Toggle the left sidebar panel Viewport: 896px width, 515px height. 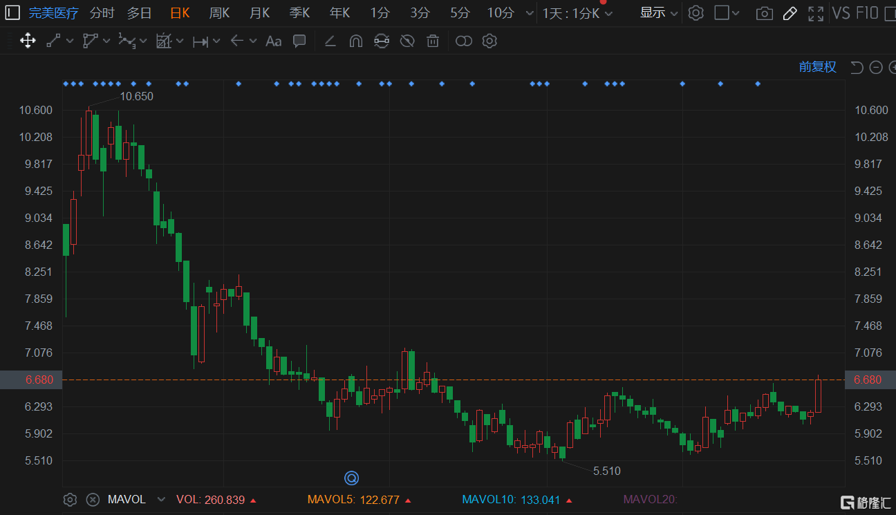(12, 12)
